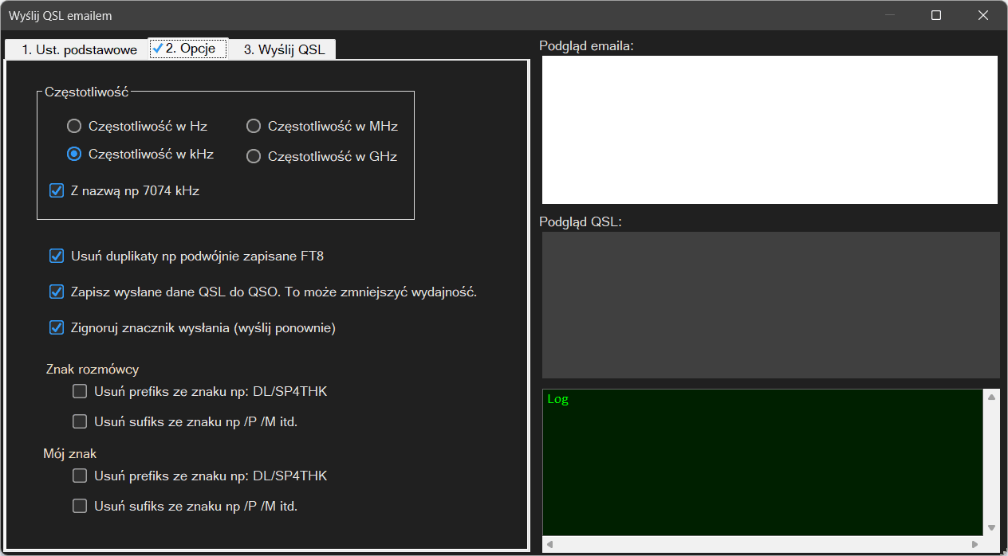Check "Usuń sufiks" under Mój znak
The width and height of the screenshot is (1008, 556).
pos(80,506)
